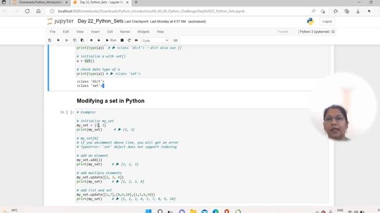The width and height of the screenshot is (380, 213).
Task: Open the favorites list icon
Action: coord(335,11)
